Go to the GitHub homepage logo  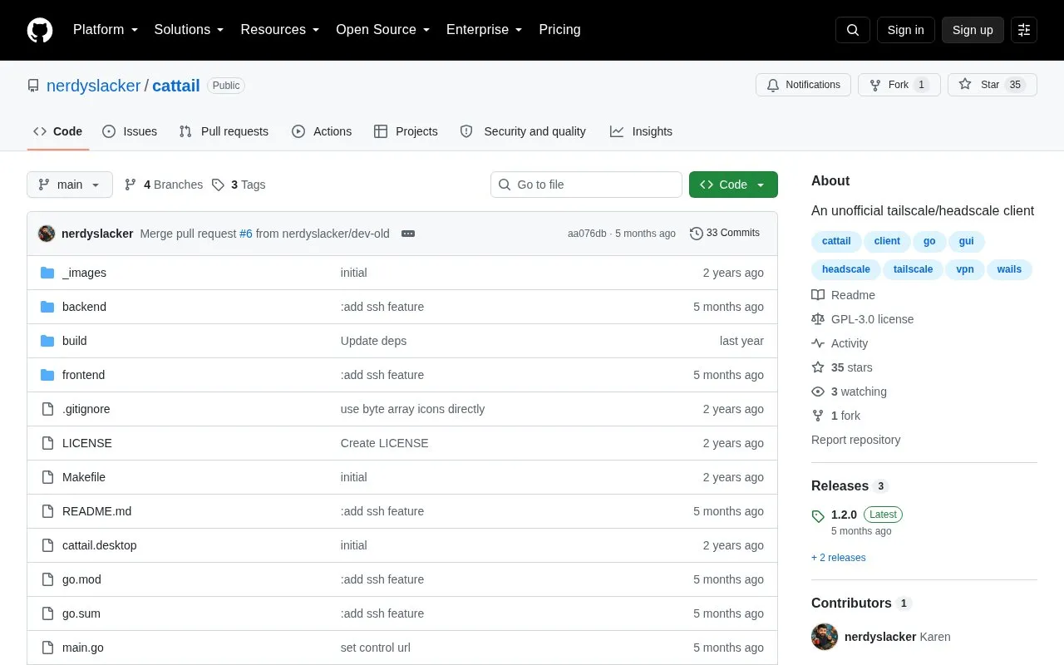40,30
